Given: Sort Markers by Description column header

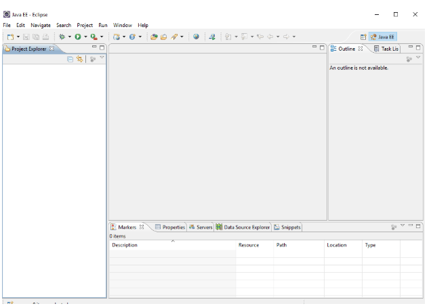Looking at the screenshot, I should coord(173,245).
